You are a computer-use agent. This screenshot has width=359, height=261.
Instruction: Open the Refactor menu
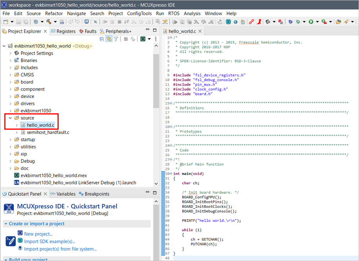point(54,14)
